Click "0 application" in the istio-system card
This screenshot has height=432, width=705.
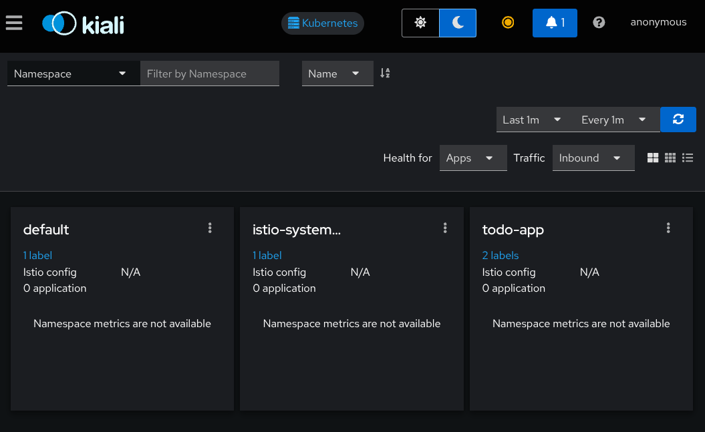tap(284, 288)
